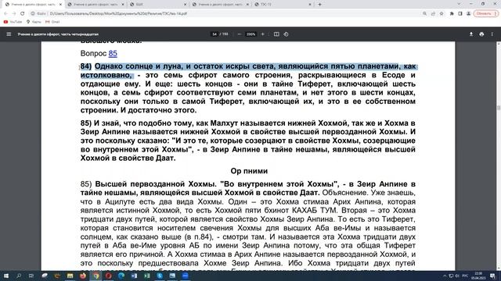The height and width of the screenshot is (281, 501).
Task: Open the browser side panel
Action: pyautogui.click(x=460, y=14)
